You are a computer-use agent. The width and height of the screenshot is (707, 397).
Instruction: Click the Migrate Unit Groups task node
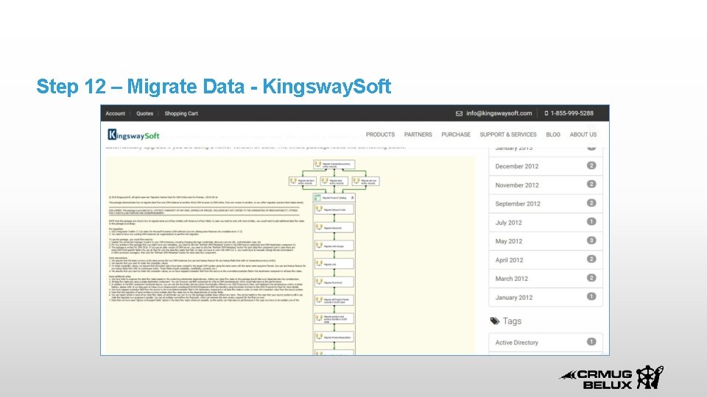tap(334, 246)
